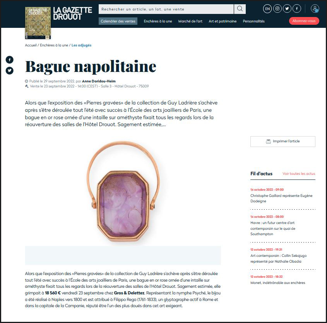Image resolution: width=327 pixels, height=323 pixels.
Task: Click the Abonnez-vous button
Action: click(304, 21)
